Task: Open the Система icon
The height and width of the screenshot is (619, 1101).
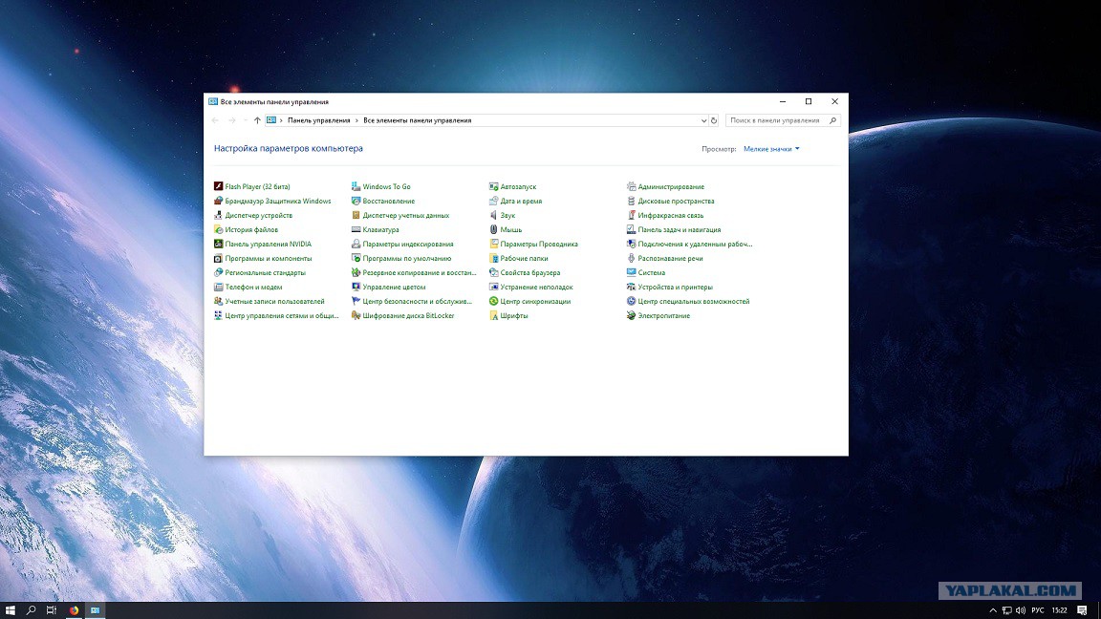Action: point(631,272)
